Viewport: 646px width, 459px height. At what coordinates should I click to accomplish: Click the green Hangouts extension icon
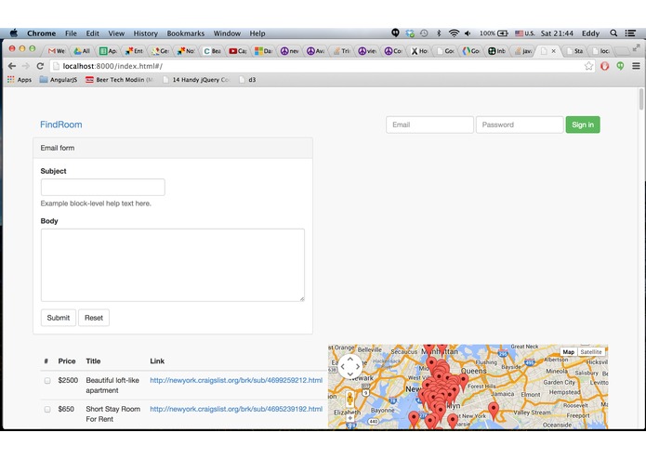pyautogui.click(x=620, y=66)
